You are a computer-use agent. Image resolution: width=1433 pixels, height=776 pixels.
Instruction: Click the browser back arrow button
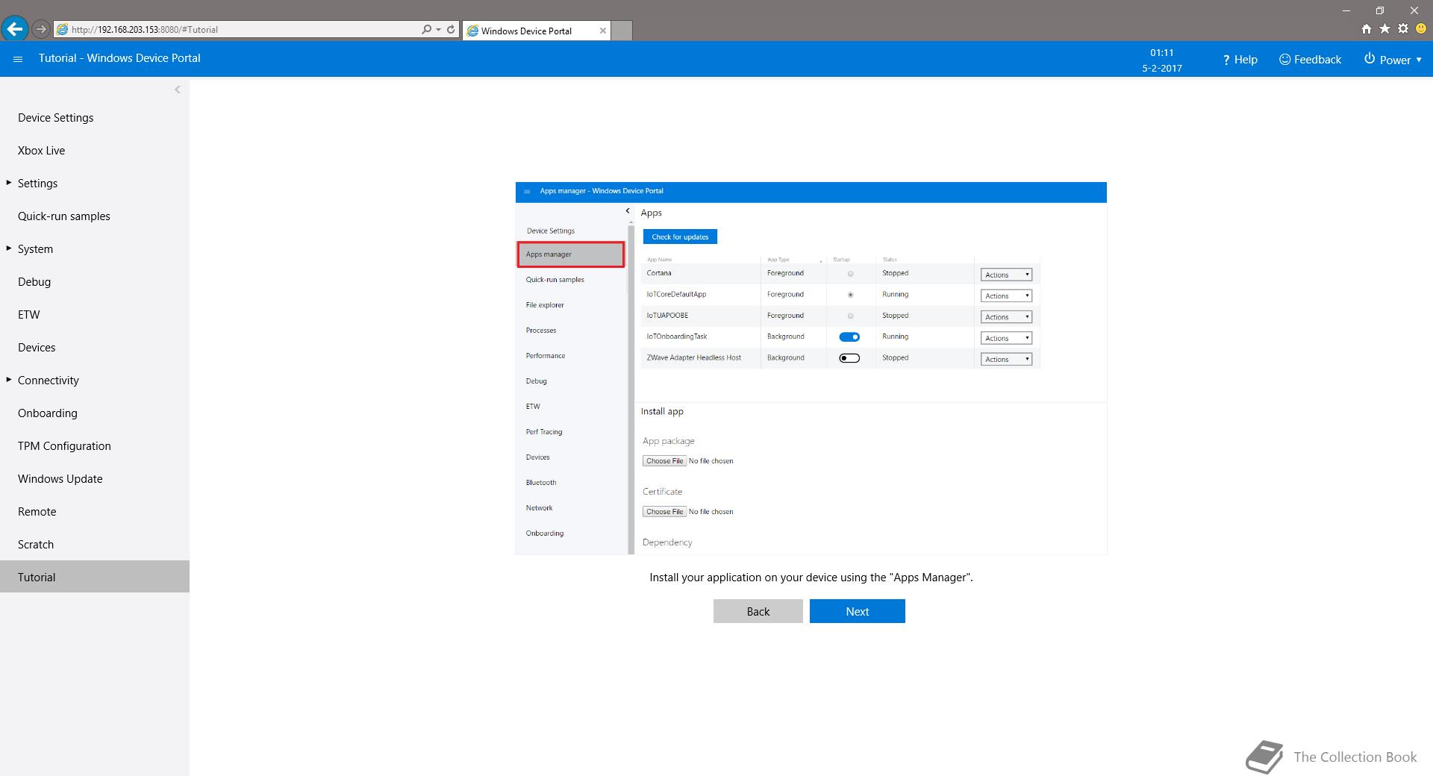(x=15, y=29)
